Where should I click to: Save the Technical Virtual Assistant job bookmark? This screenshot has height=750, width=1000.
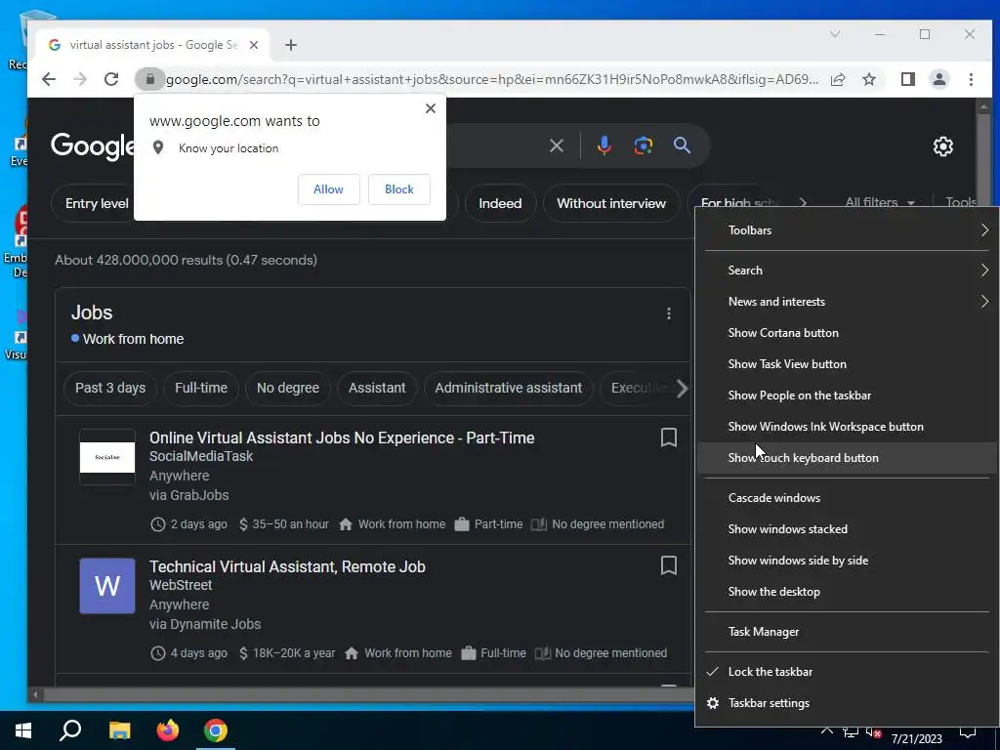pyautogui.click(x=668, y=565)
